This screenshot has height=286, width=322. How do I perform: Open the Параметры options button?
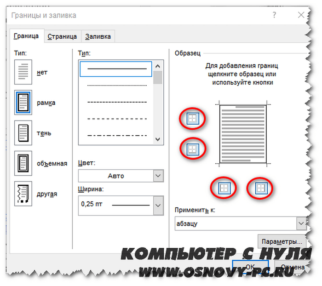coord(282,241)
